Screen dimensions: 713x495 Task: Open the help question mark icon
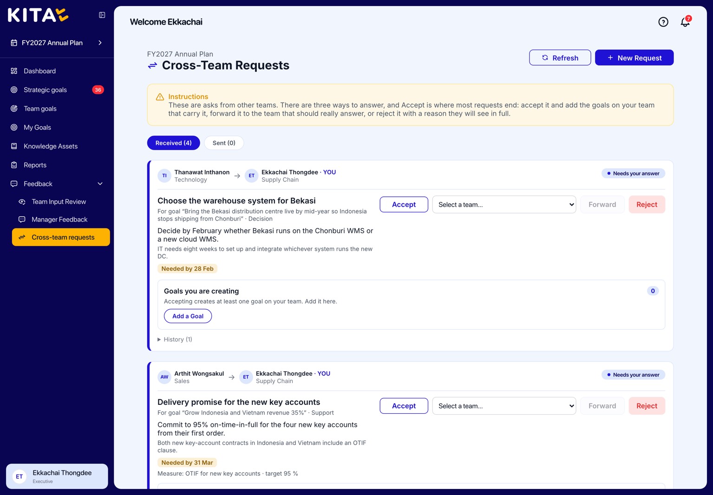point(663,22)
